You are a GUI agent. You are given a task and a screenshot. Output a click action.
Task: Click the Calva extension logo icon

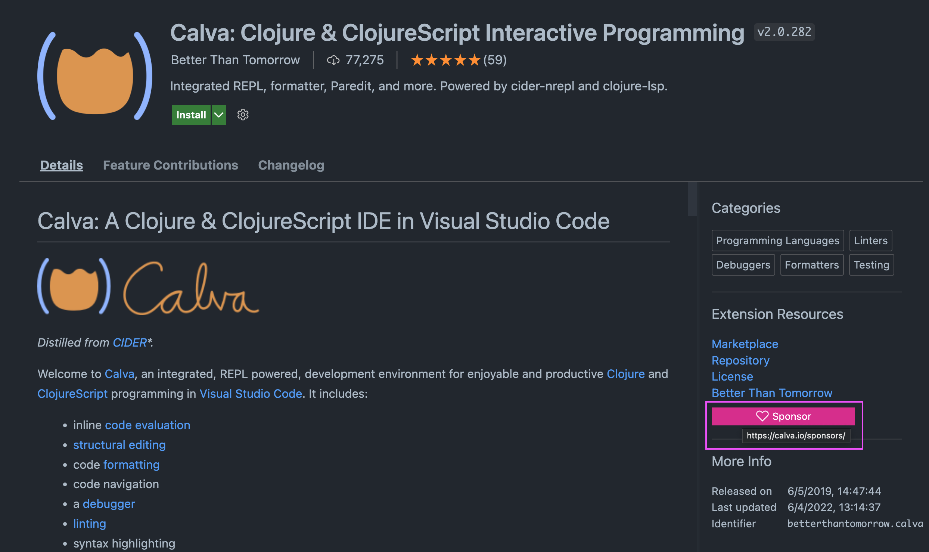(x=95, y=76)
